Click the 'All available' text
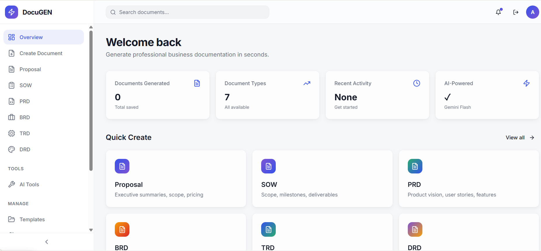Screen dimensions: 541x251 point(237,107)
